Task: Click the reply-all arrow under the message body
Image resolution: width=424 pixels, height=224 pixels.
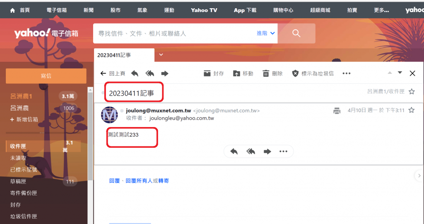Action: click(251, 151)
